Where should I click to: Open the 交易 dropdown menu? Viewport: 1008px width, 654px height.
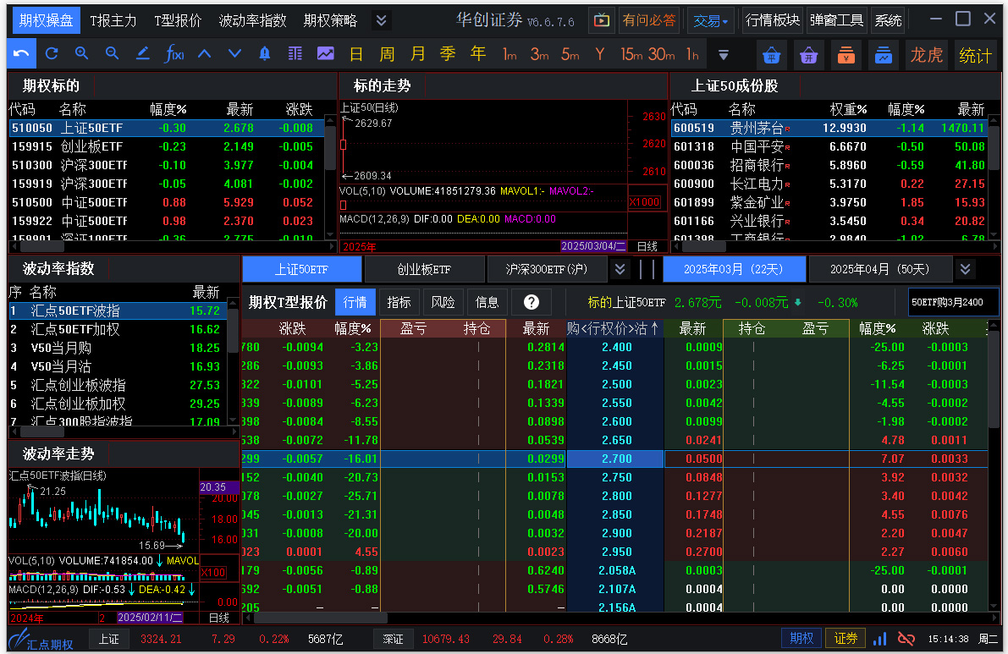click(710, 20)
